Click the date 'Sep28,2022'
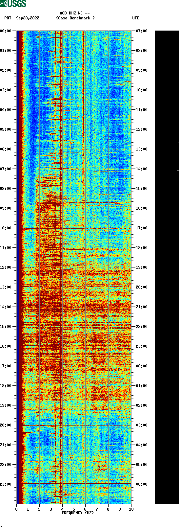The image size is (181, 530). pos(28,18)
